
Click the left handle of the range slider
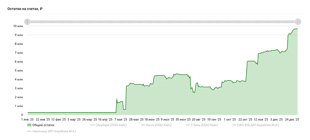(27, 22)
